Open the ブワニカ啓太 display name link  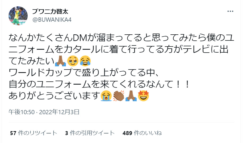(50, 12)
